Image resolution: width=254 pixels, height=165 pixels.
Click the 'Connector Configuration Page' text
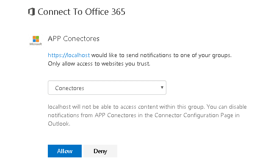click(x=194, y=115)
